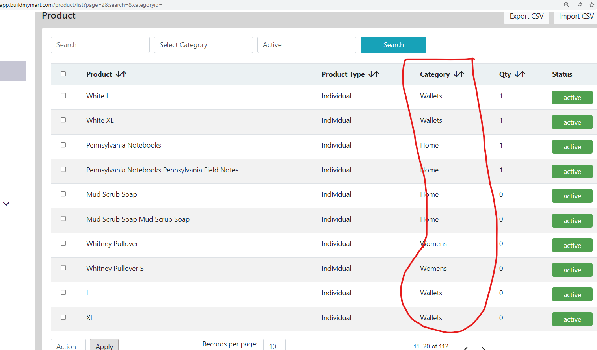Go to previous page arrow
This screenshot has height=350, width=597.
466,348
